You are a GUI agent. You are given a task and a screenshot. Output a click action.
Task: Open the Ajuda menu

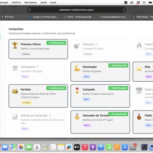pyautogui.click(x=53, y=3)
